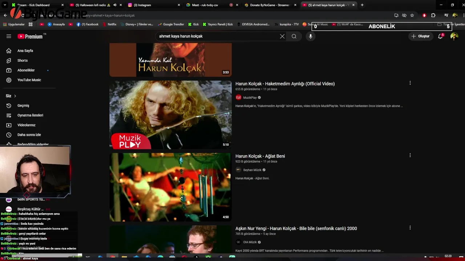Clear the YouTube search box text

pos(282,36)
